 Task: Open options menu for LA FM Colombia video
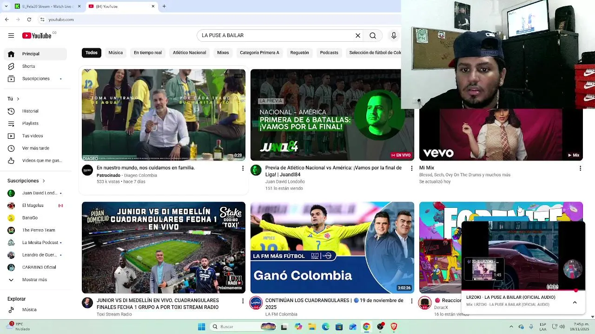[x=411, y=301]
